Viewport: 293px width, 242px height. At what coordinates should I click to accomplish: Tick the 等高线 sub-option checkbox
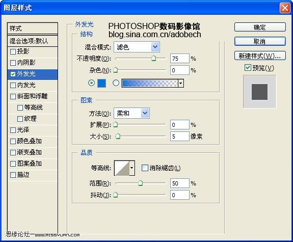(20, 108)
